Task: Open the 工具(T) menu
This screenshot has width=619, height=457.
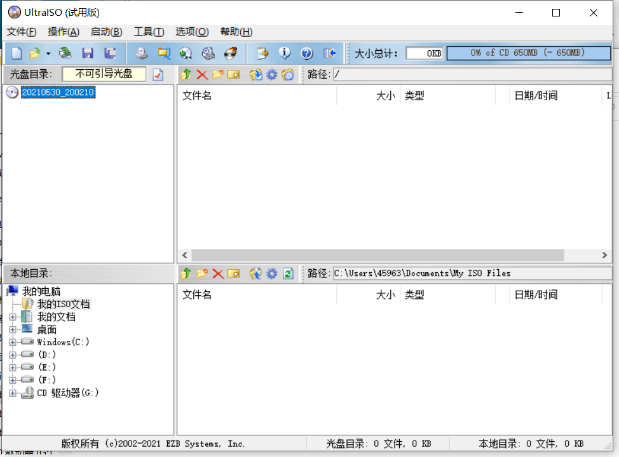Action: (149, 32)
